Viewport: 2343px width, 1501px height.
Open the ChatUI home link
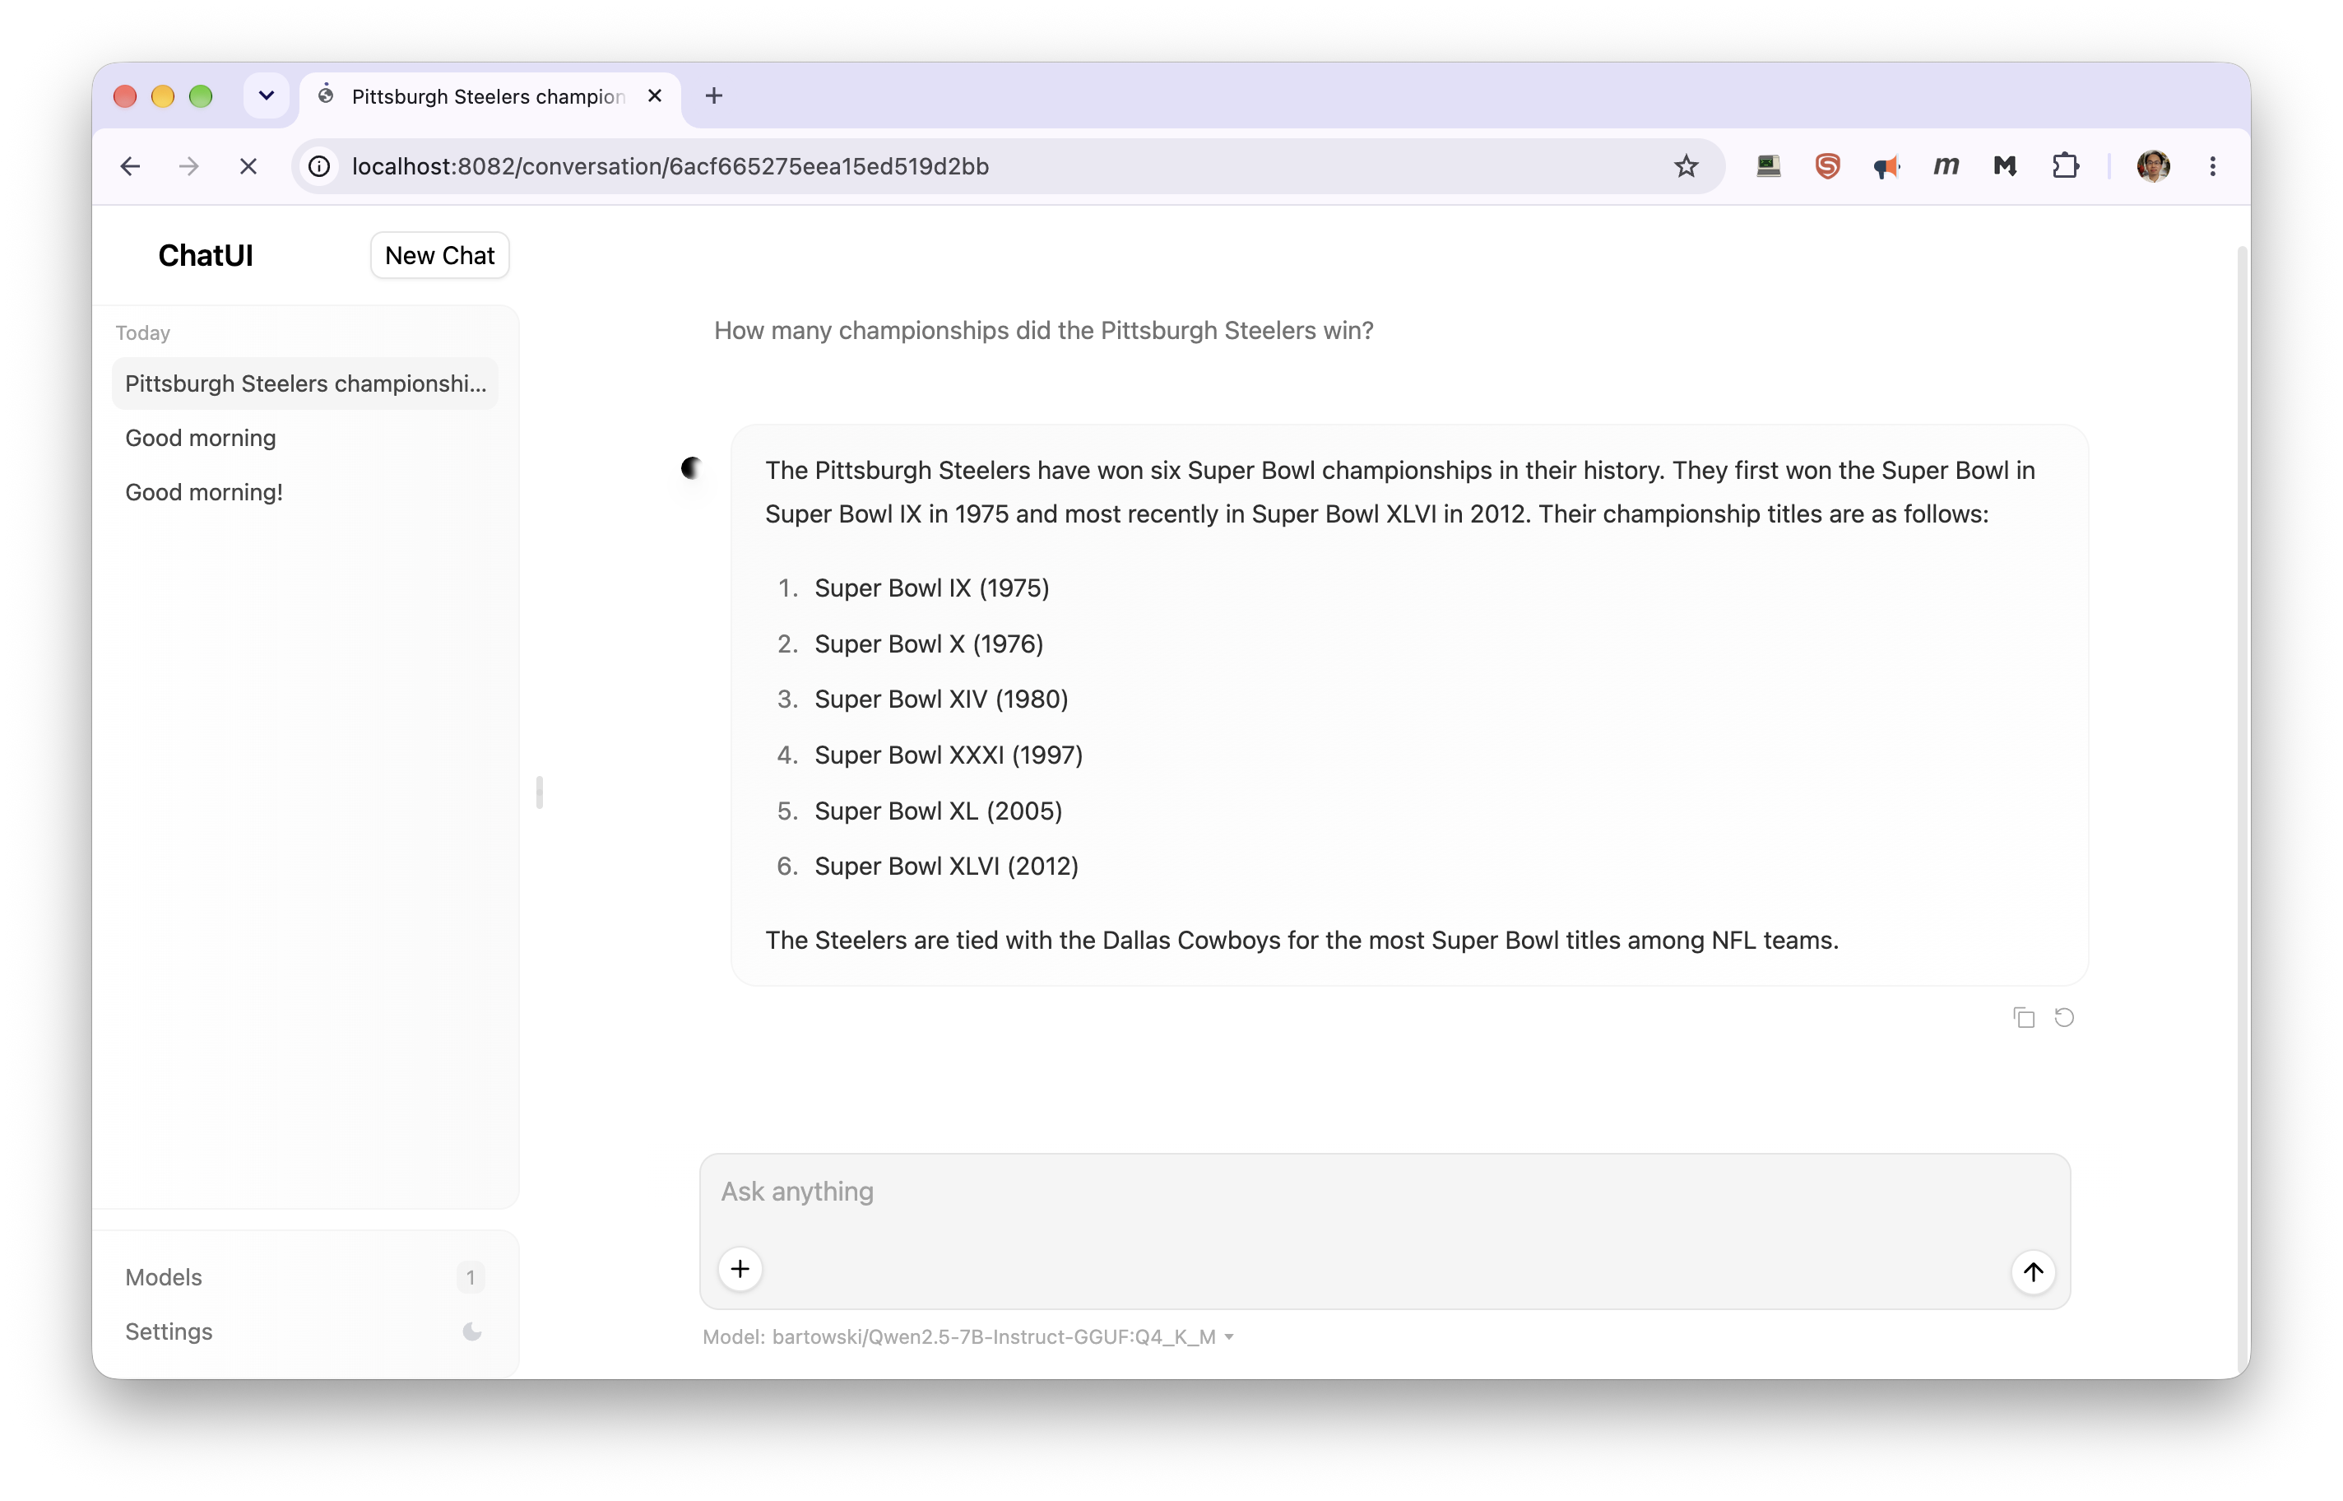[x=206, y=255]
